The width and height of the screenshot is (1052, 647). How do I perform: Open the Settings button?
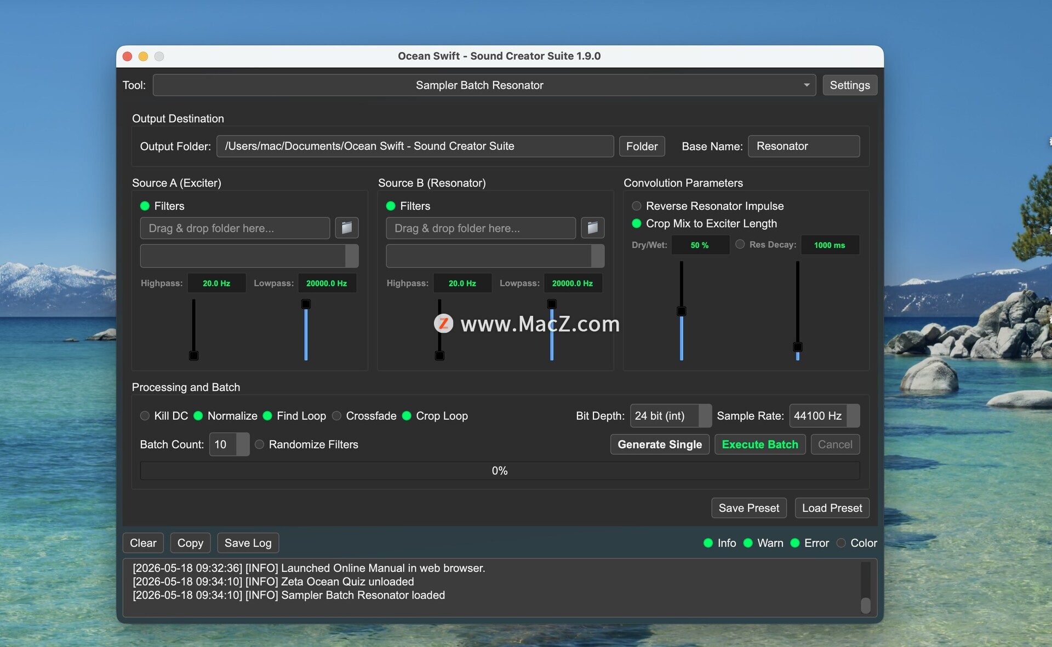coord(850,85)
